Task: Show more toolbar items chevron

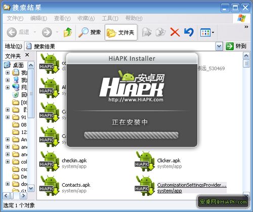Action: [246, 27]
